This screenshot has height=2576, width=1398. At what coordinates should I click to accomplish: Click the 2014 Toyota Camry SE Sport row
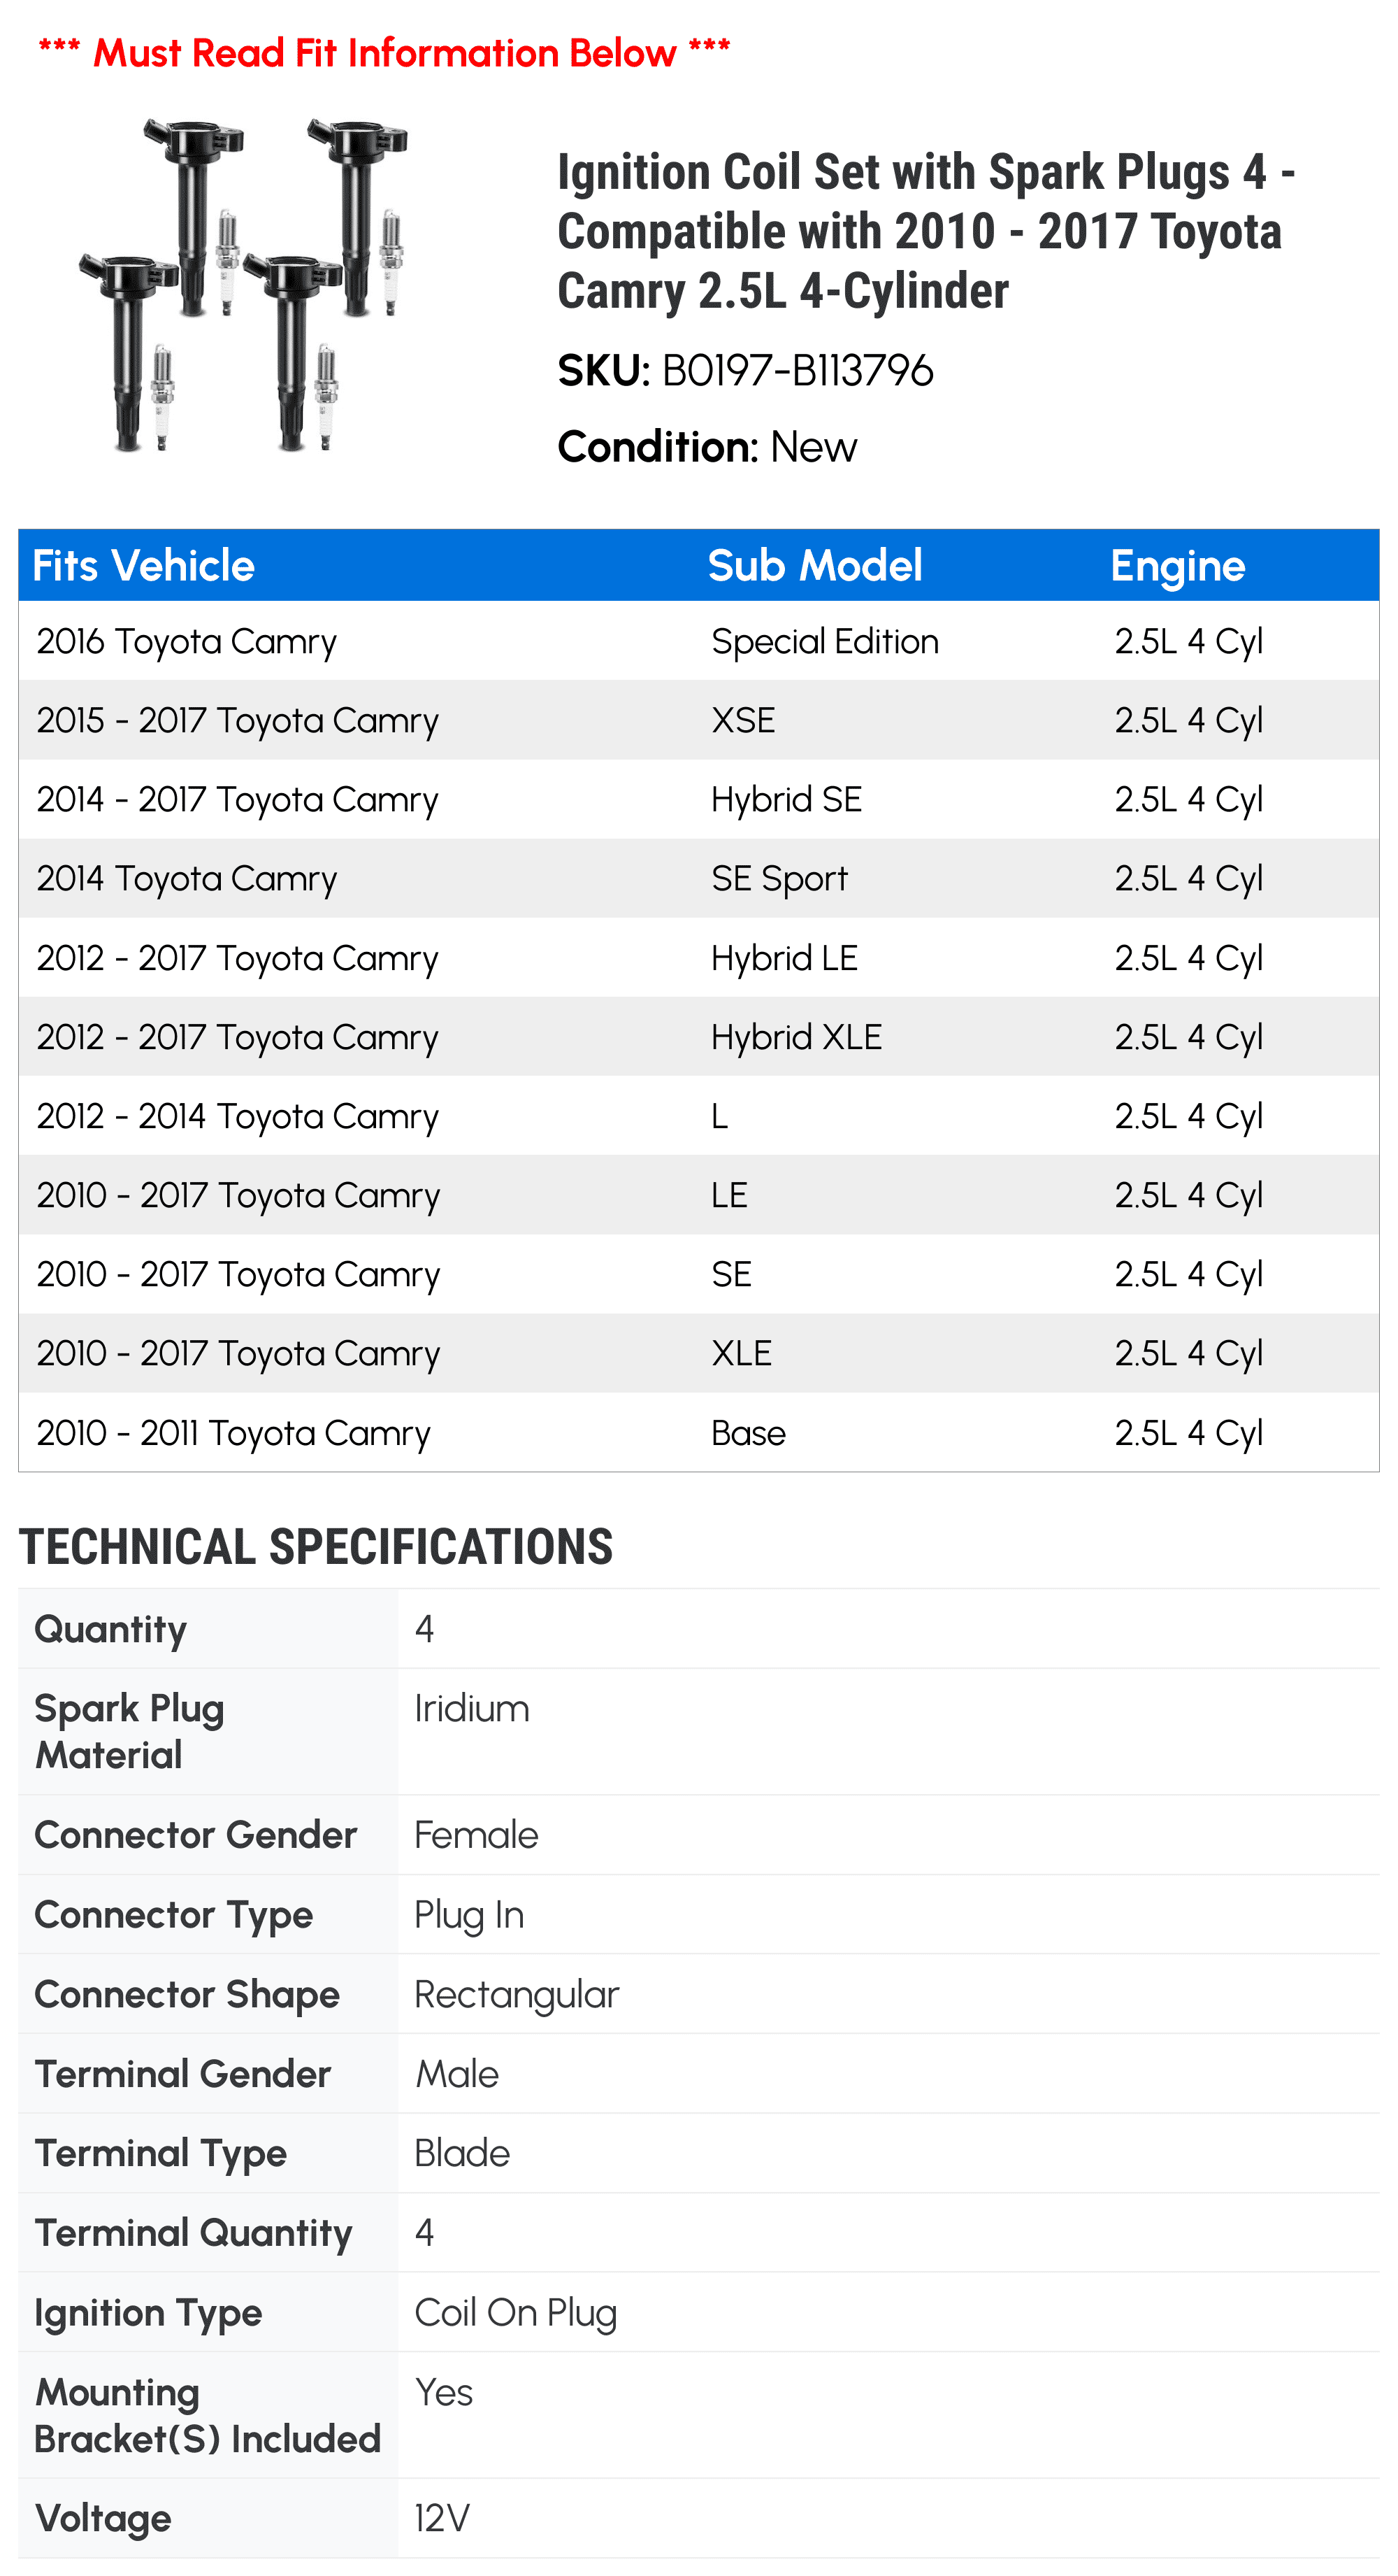[x=698, y=879]
